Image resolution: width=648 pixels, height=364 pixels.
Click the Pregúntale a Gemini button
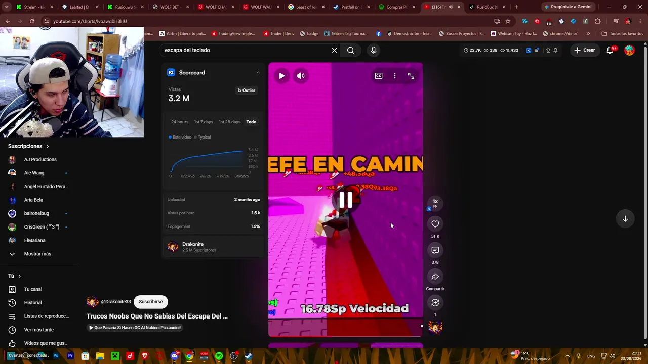click(568, 7)
